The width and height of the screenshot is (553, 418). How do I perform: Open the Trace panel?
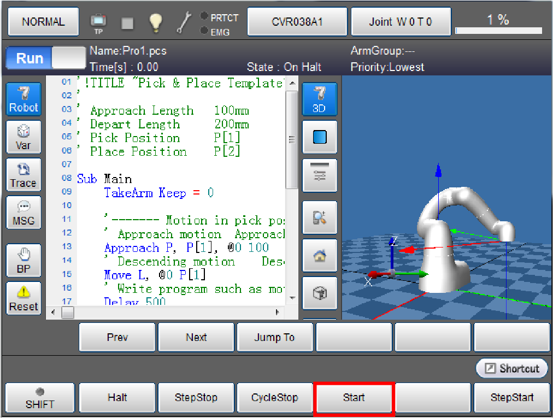[x=23, y=175]
